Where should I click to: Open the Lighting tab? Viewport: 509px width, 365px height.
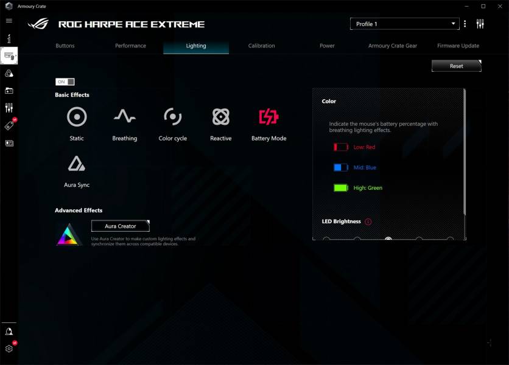click(196, 46)
